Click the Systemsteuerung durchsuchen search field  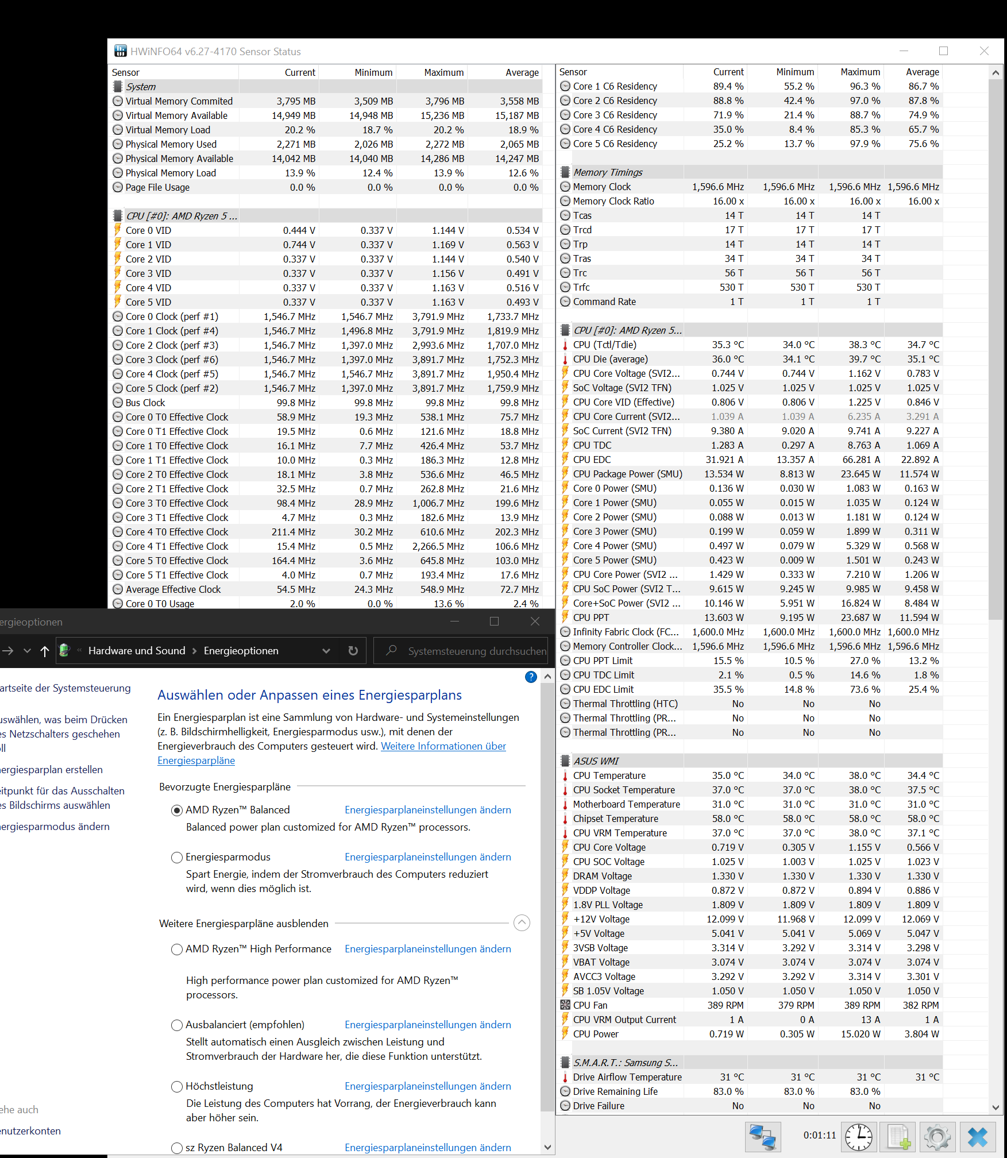click(x=461, y=651)
